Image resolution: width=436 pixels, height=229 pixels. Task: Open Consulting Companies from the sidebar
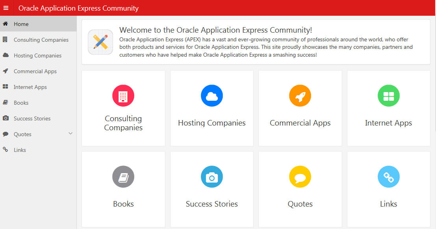[38, 40]
